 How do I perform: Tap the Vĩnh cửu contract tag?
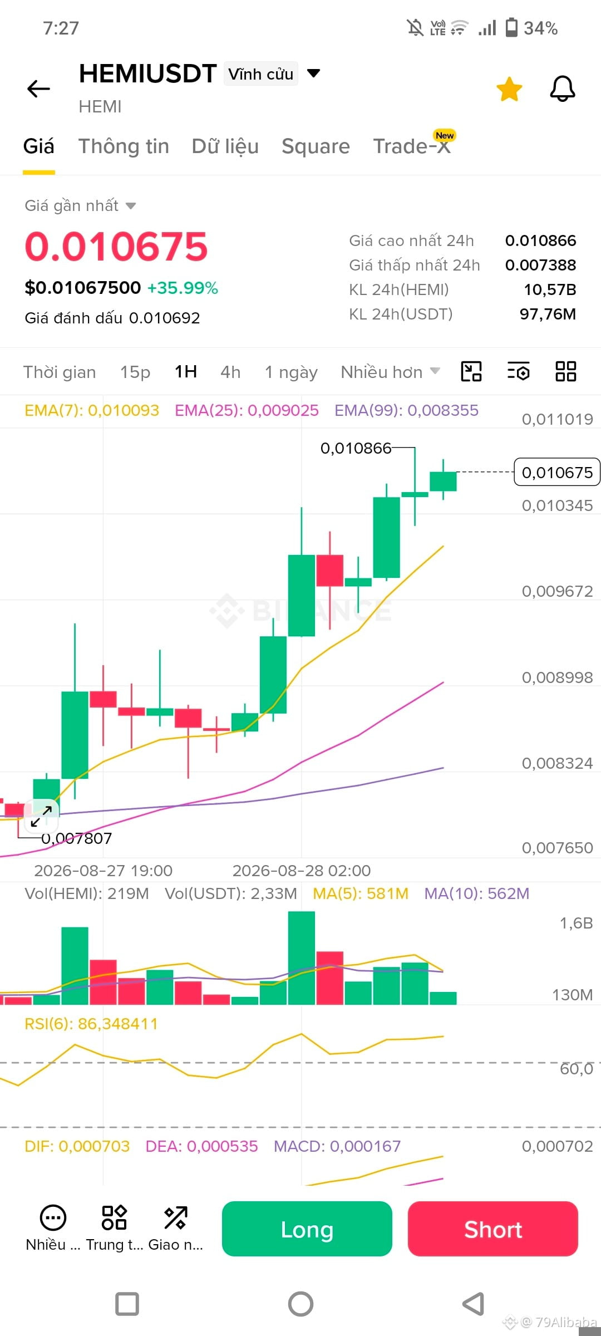261,74
